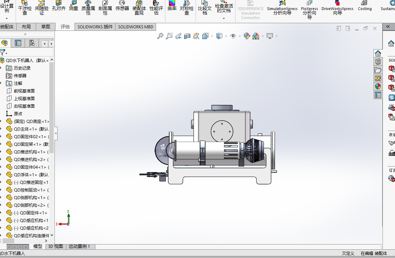The image size is (395, 258).
Task: Click the feature tree vertical scrollbar
Action: pyautogui.click(x=52, y=108)
